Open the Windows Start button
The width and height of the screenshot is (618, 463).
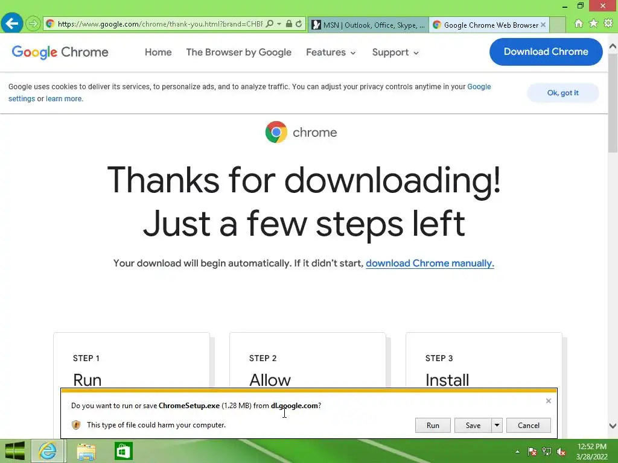click(14, 451)
